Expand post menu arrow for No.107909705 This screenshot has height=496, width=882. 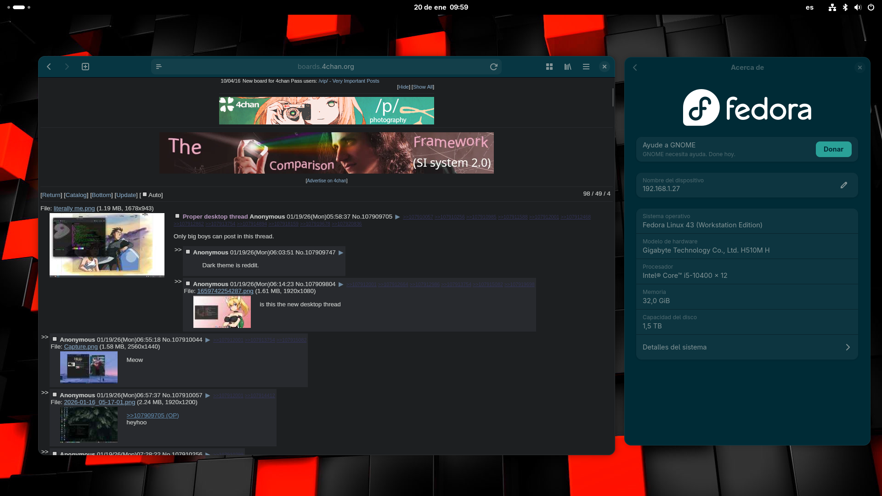tap(397, 217)
